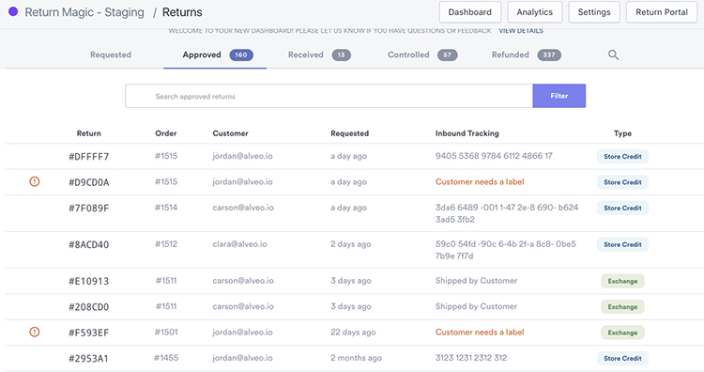Click customer clara@alveo.io
This screenshot has height=372, width=704.
[x=239, y=244]
